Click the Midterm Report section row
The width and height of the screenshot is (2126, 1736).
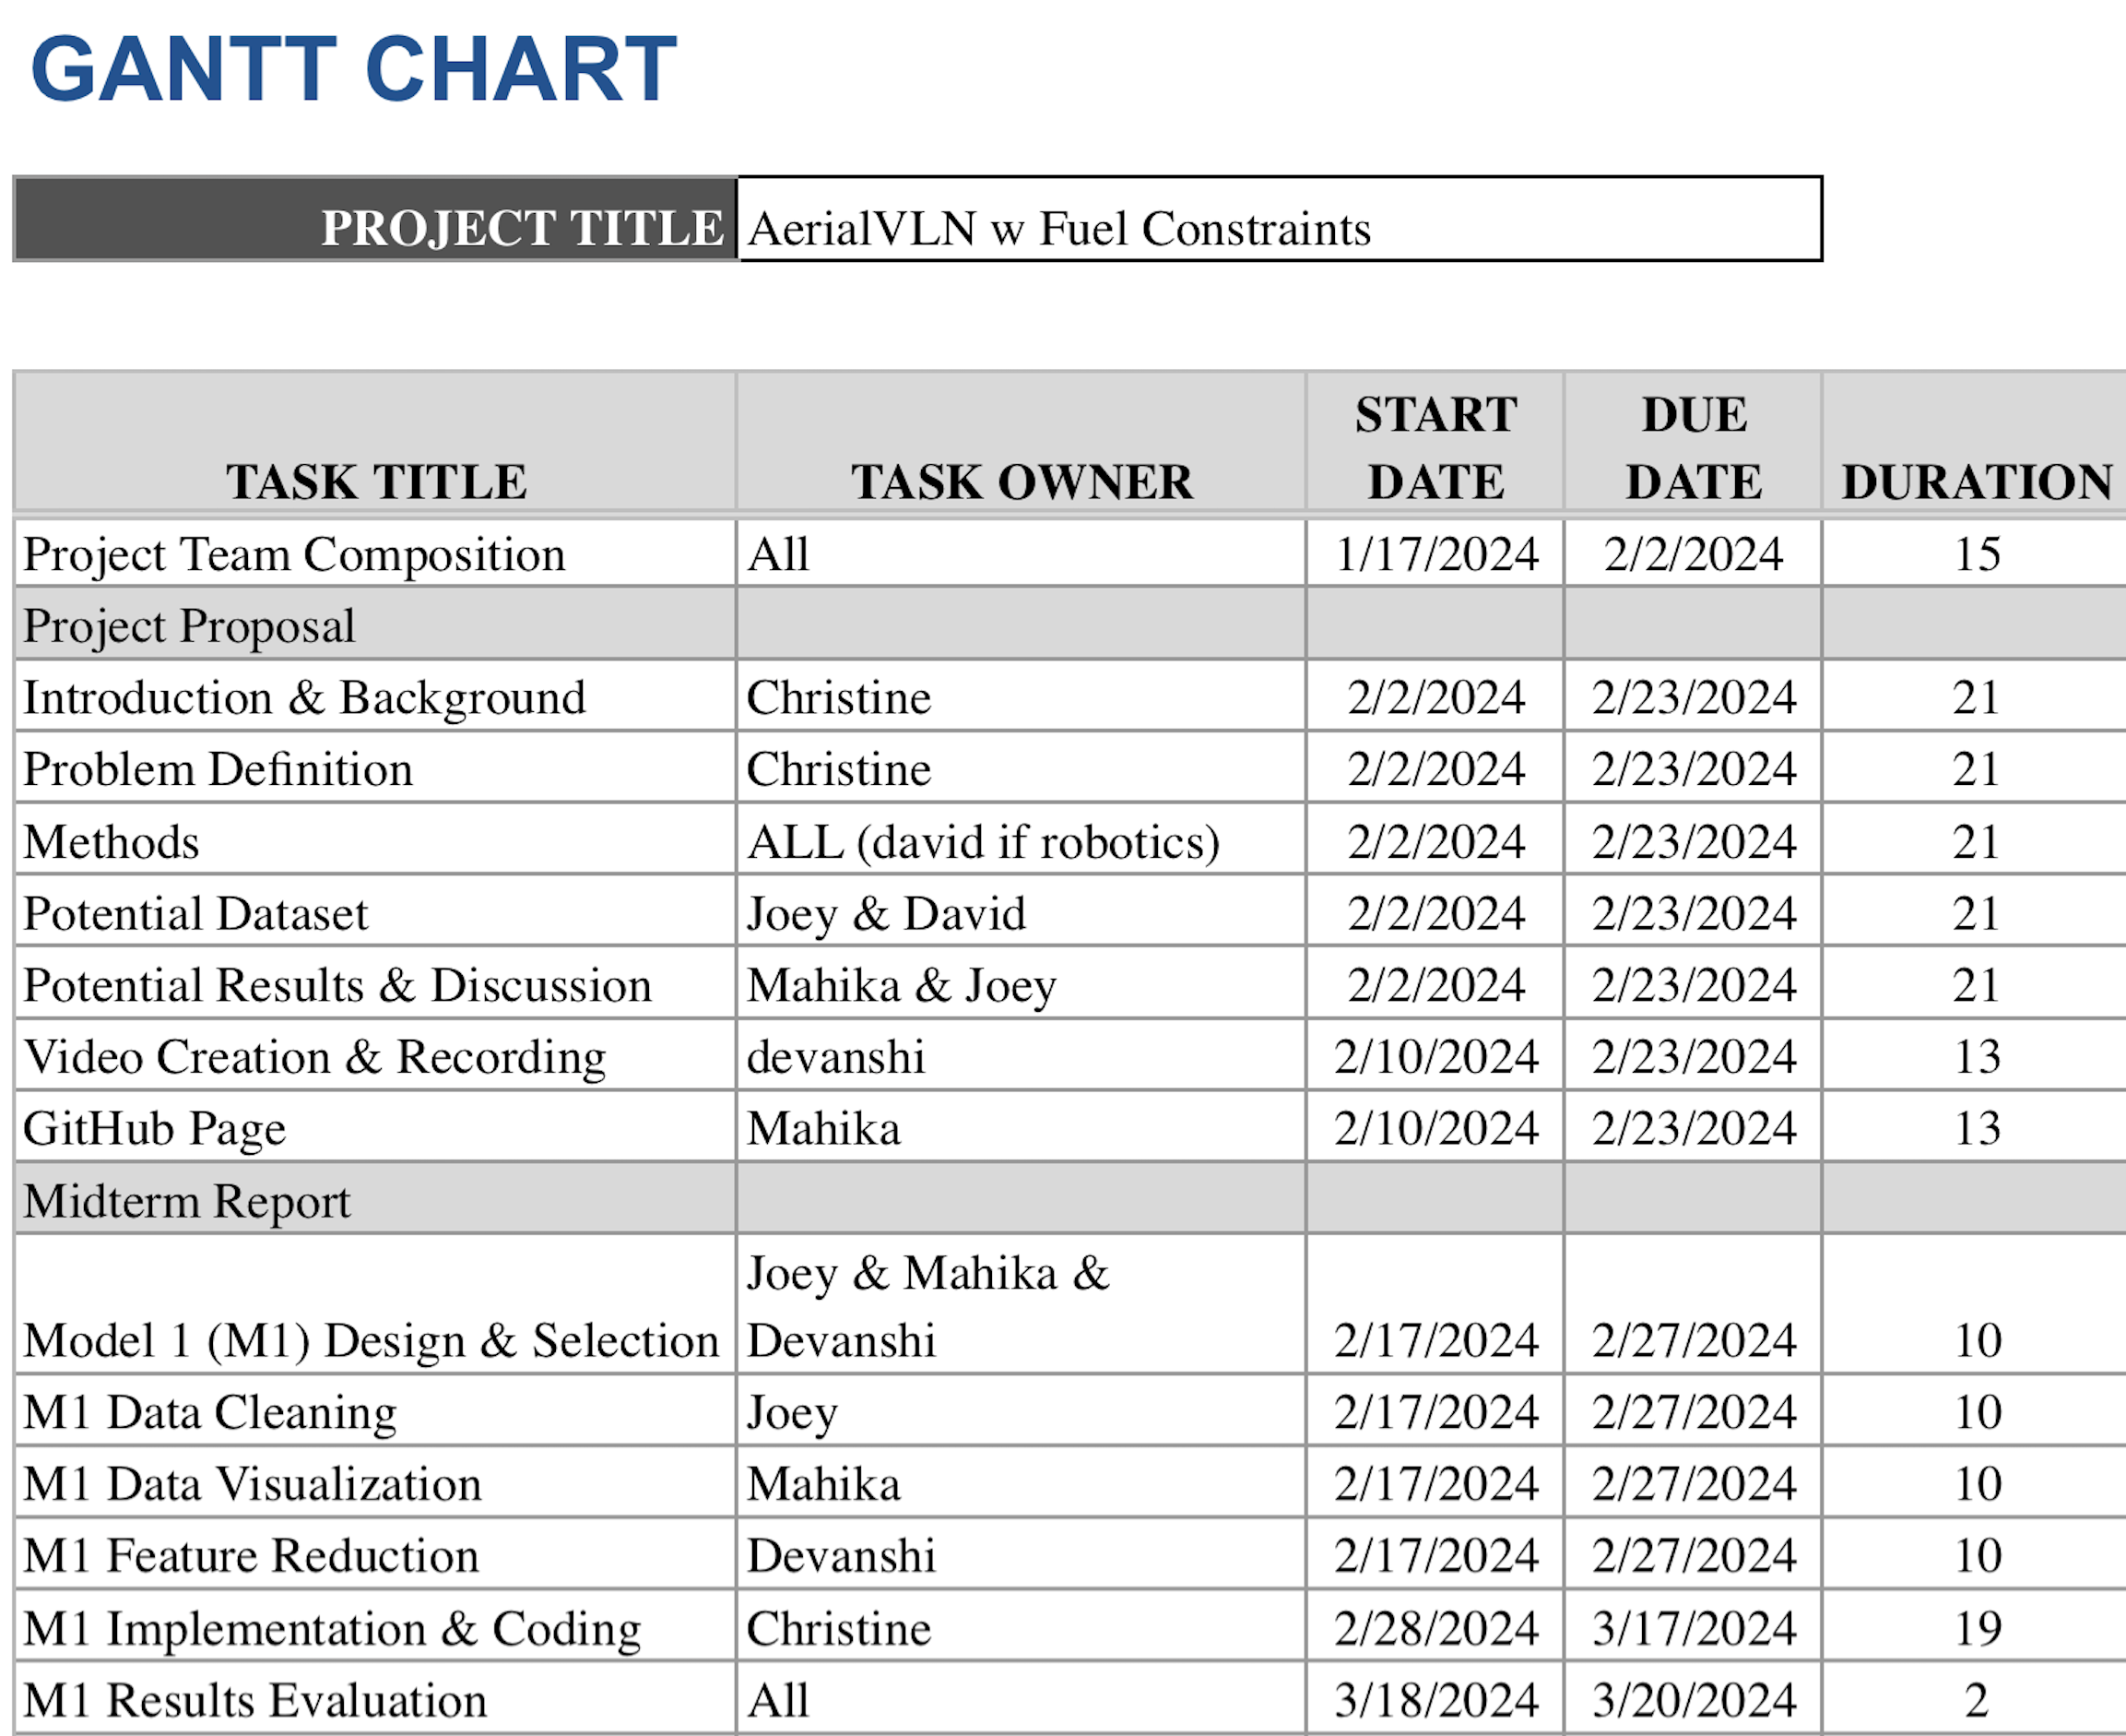pyautogui.click(x=1069, y=1199)
